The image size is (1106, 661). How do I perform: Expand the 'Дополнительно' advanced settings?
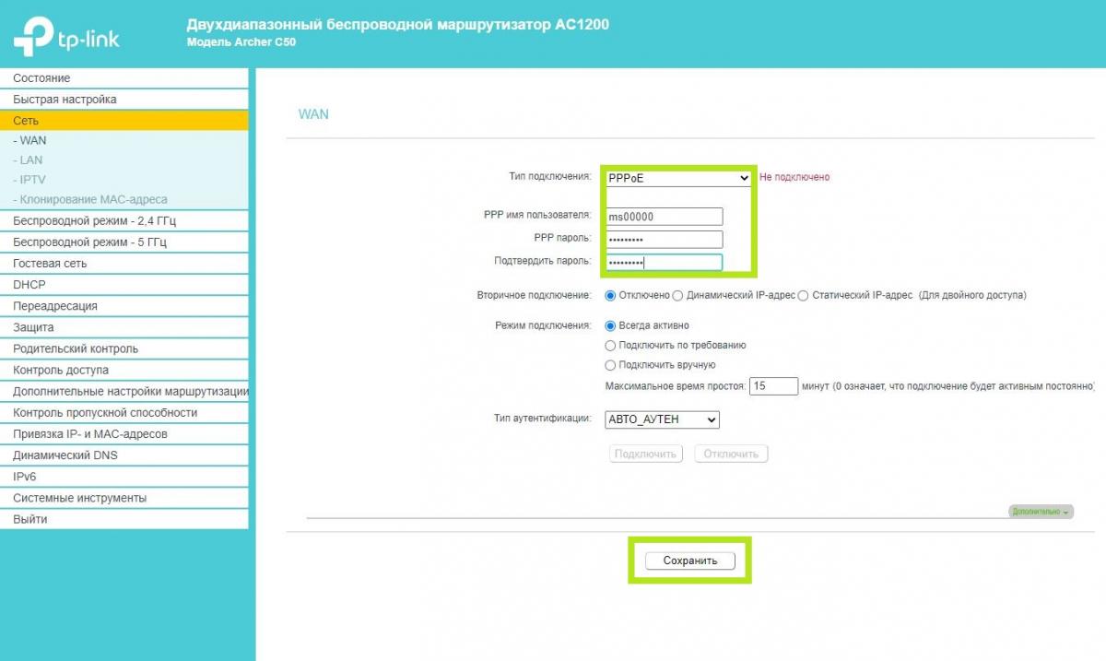[1041, 512]
